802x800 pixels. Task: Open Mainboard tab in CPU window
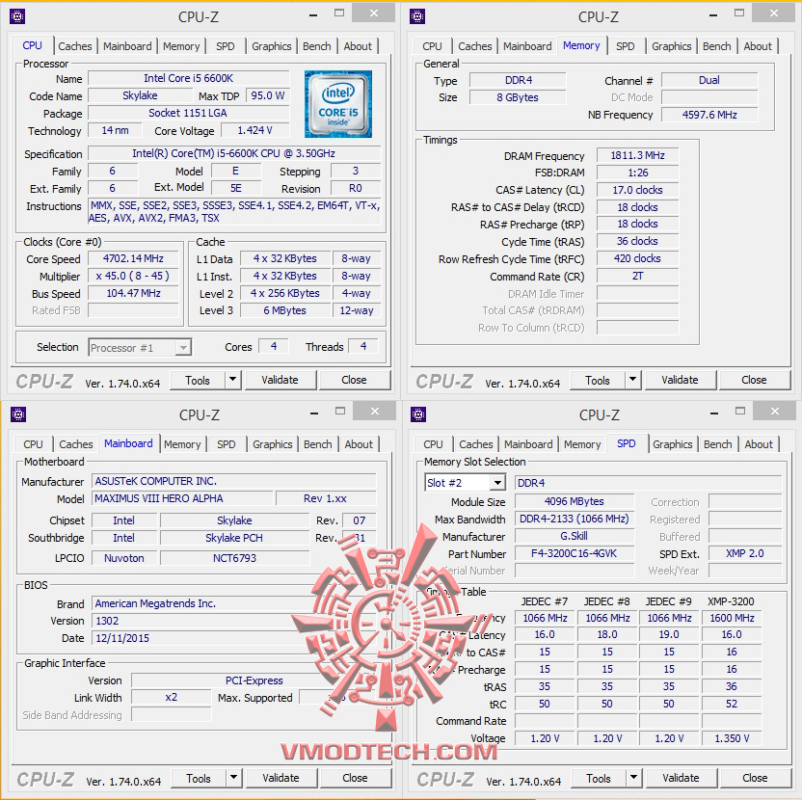pyautogui.click(x=127, y=46)
